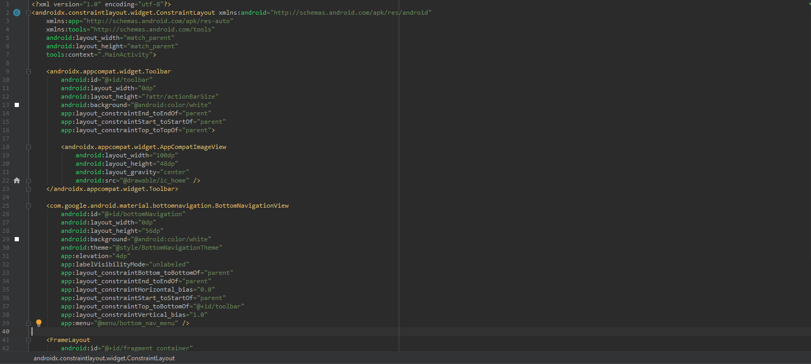Click ConstraintLayout breadcrumb in the bottom bar
811x364 pixels.
[x=104, y=358]
